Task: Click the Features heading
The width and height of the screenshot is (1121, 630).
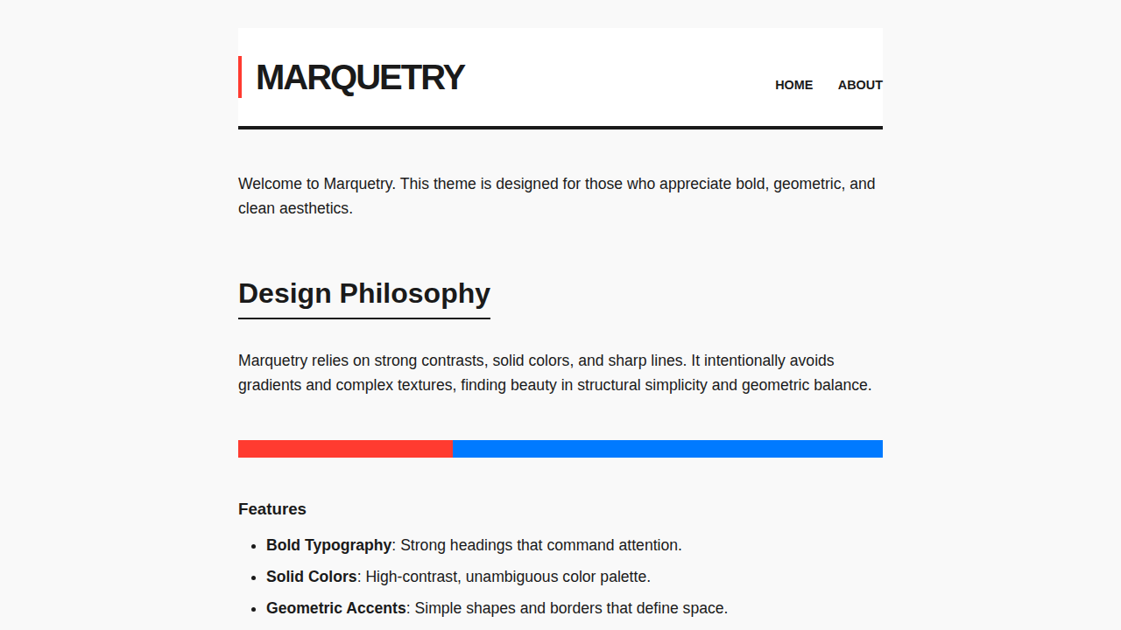Action: point(271,508)
